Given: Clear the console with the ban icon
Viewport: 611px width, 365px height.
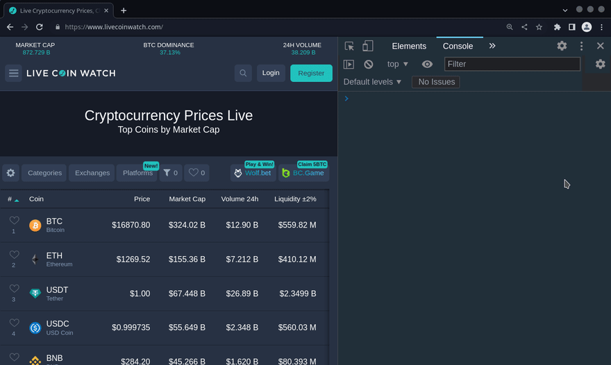Looking at the screenshot, I should click(x=368, y=64).
